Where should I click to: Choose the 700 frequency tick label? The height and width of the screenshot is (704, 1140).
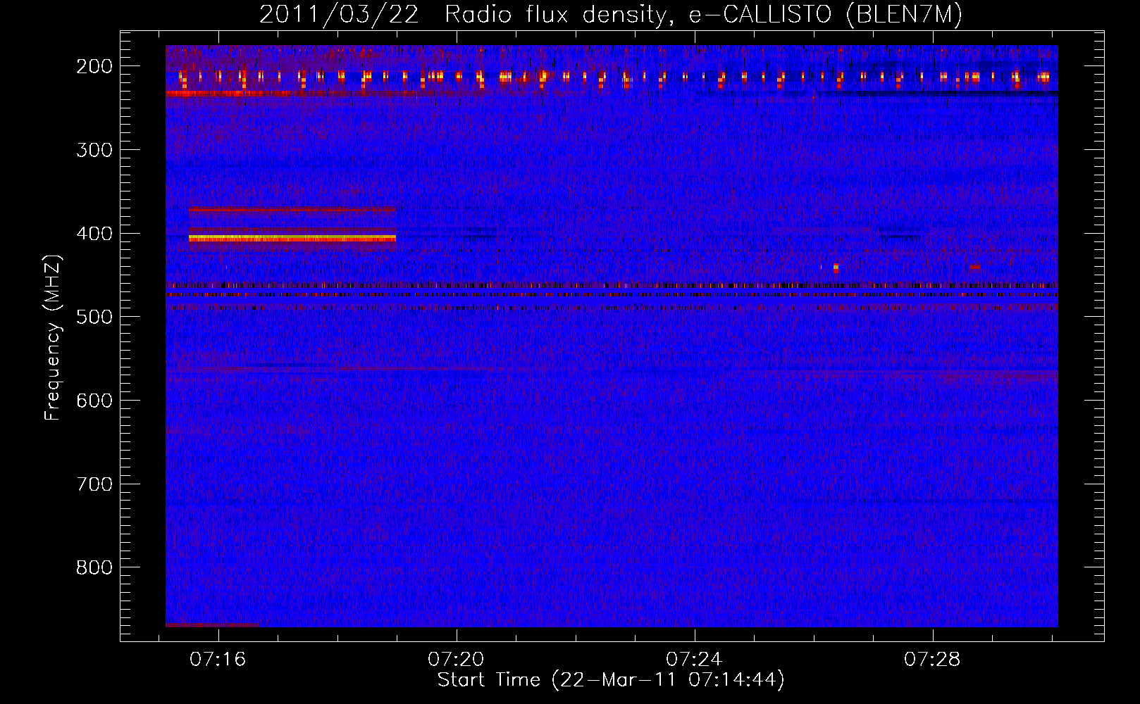[94, 484]
